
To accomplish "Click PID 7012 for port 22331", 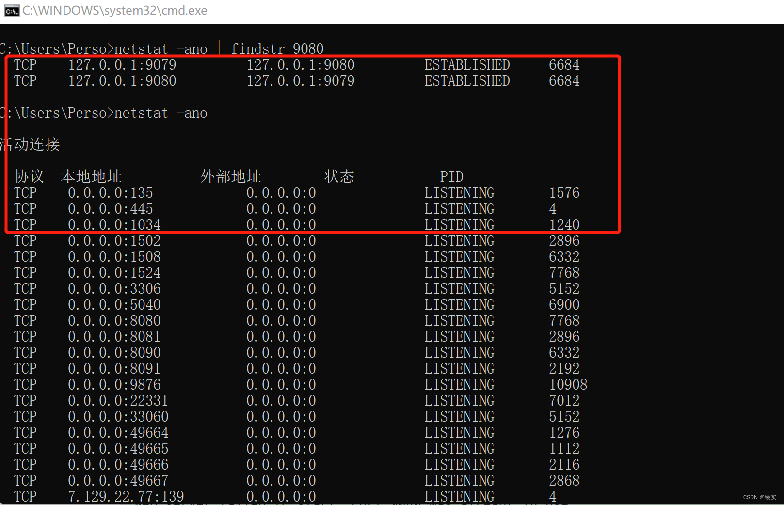I will tap(564, 401).
